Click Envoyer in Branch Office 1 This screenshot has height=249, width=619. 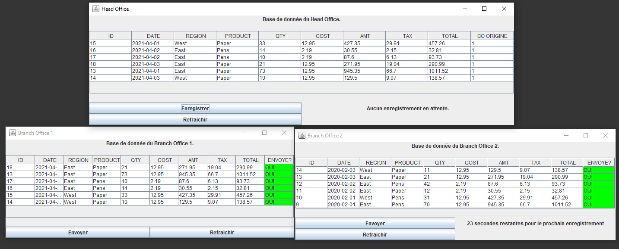78,233
